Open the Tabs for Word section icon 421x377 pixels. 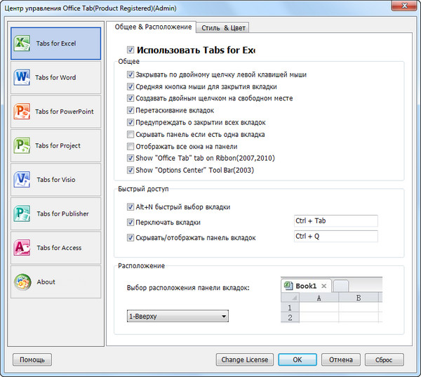pos(22,77)
